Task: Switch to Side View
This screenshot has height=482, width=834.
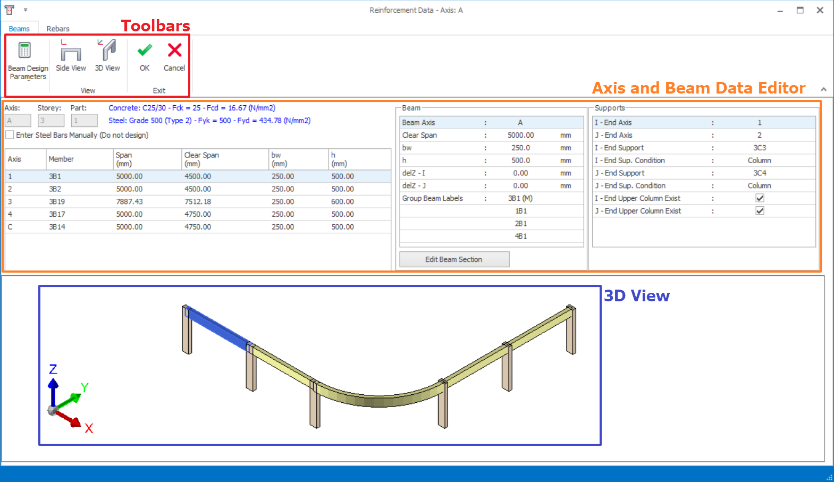Action: pyautogui.click(x=71, y=56)
